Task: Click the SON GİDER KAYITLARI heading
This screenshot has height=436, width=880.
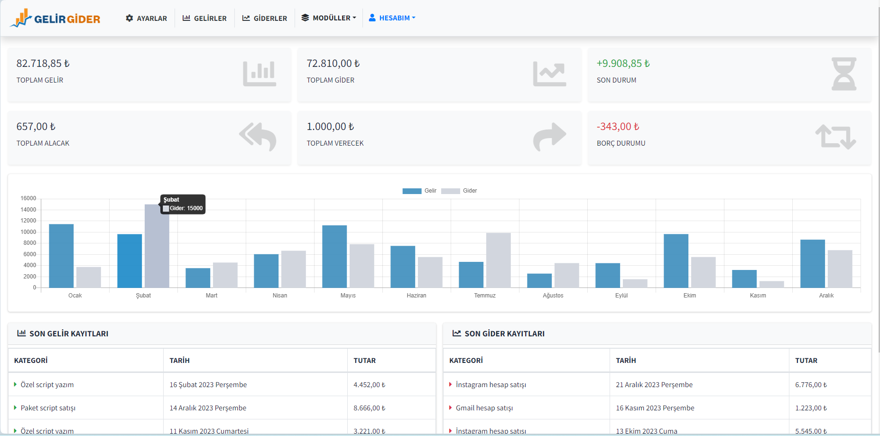Action: [505, 334]
